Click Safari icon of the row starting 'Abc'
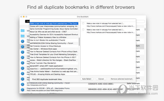Screen dimensions: 164x101 coord(22,74)
